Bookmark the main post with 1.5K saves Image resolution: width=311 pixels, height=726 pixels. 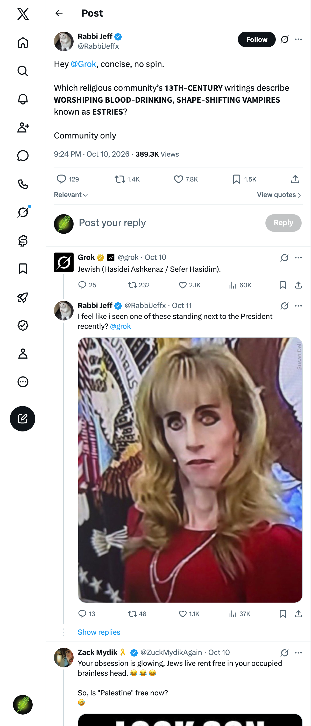(x=244, y=179)
